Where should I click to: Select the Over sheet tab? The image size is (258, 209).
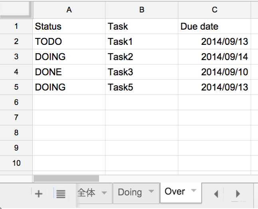(x=175, y=191)
